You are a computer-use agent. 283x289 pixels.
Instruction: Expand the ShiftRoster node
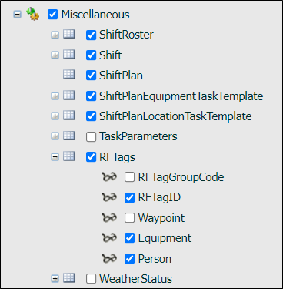point(55,35)
